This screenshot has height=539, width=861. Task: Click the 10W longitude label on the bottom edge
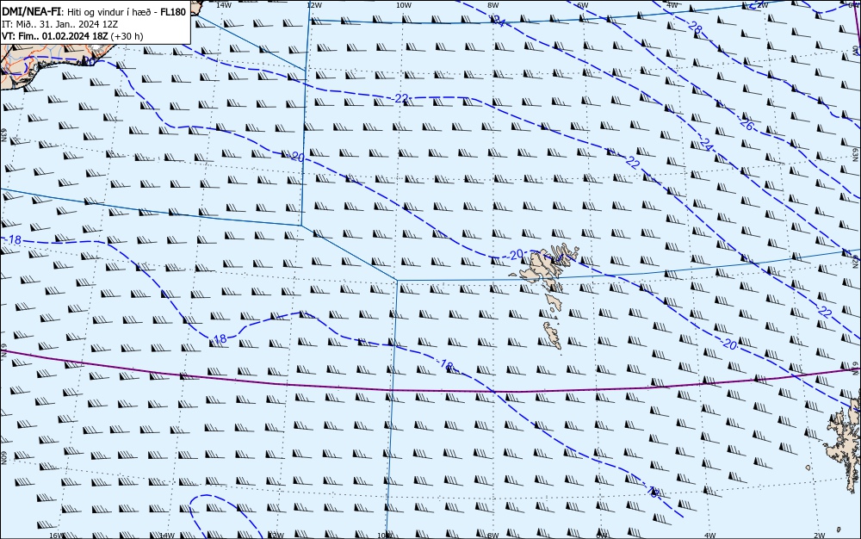coord(386,536)
